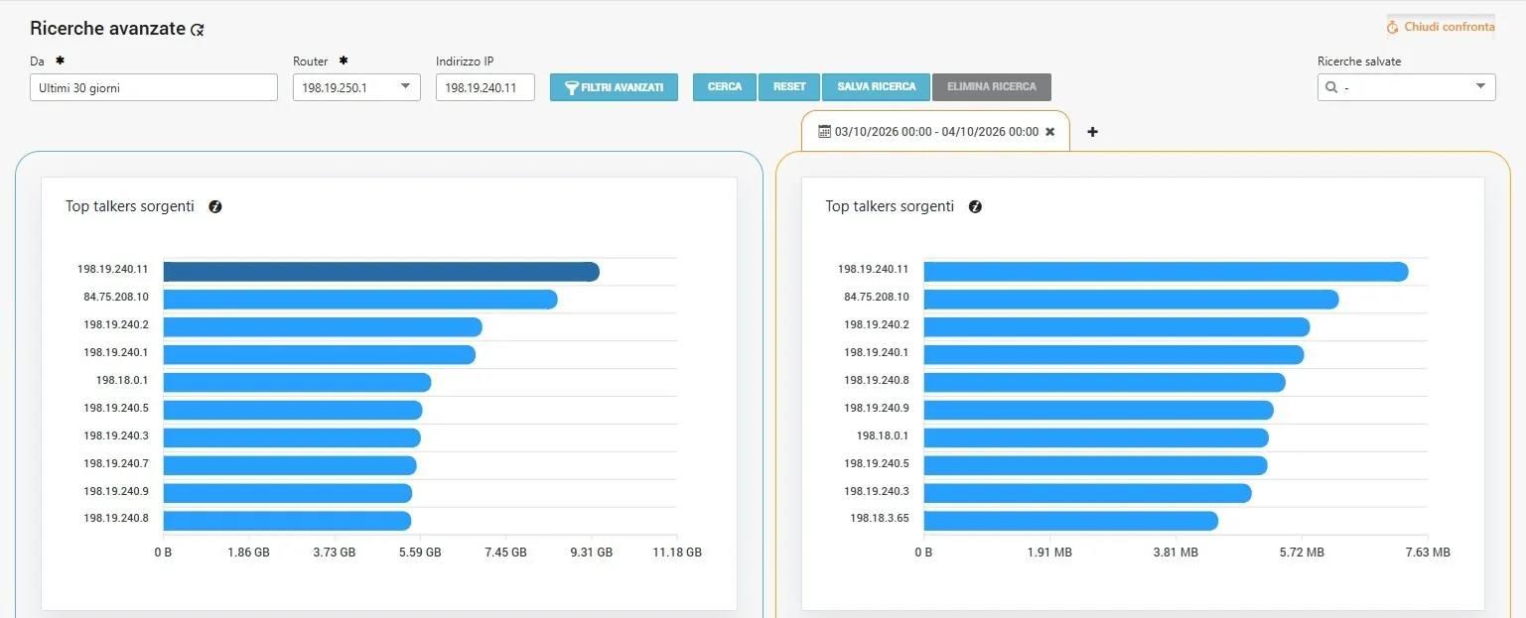Click the funnel icon on Filtri avanzati

tap(571, 87)
